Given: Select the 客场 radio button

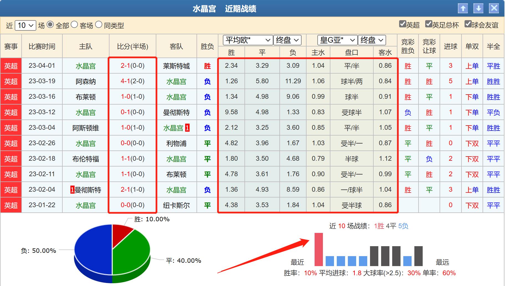Looking at the screenshot, I should point(74,25).
